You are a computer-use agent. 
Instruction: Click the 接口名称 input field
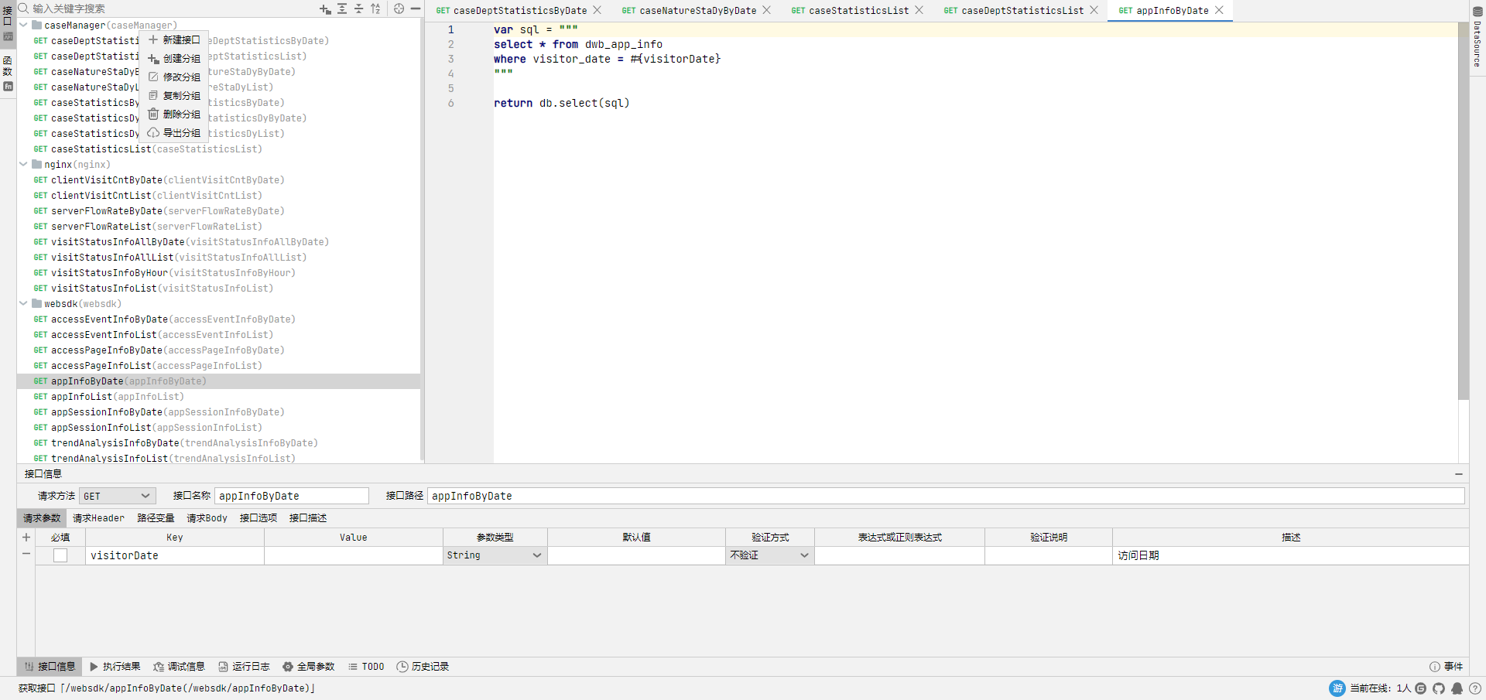[x=291, y=496]
